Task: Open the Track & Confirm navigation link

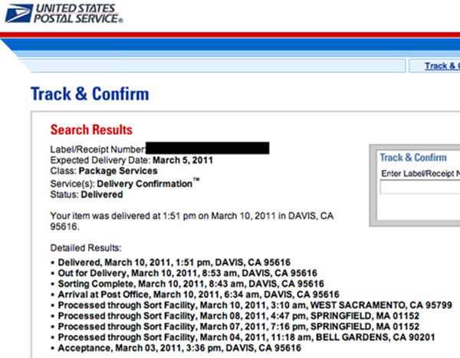Action: tap(442, 66)
